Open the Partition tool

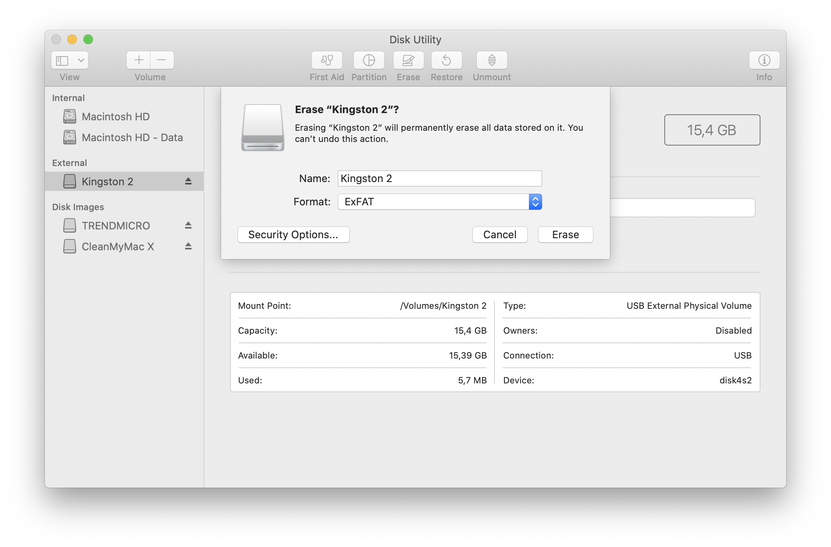(369, 60)
